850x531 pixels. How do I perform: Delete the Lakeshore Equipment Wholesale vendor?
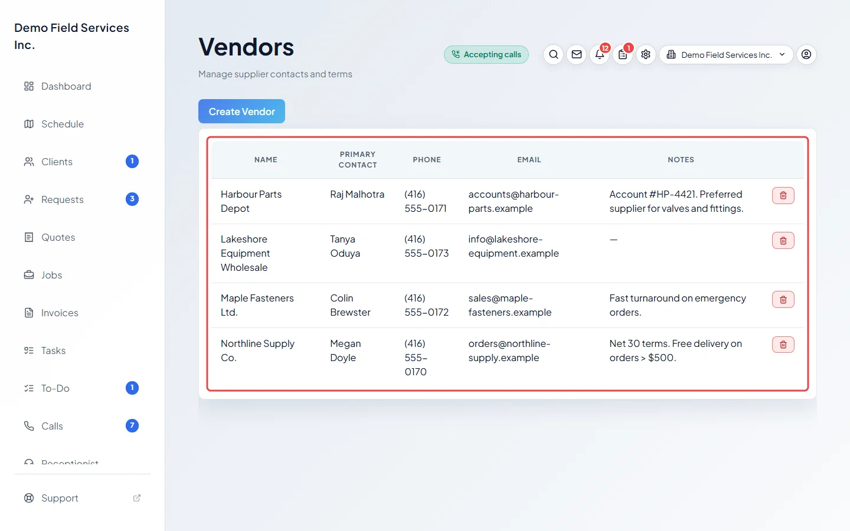pyautogui.click(x=783, y=240)
